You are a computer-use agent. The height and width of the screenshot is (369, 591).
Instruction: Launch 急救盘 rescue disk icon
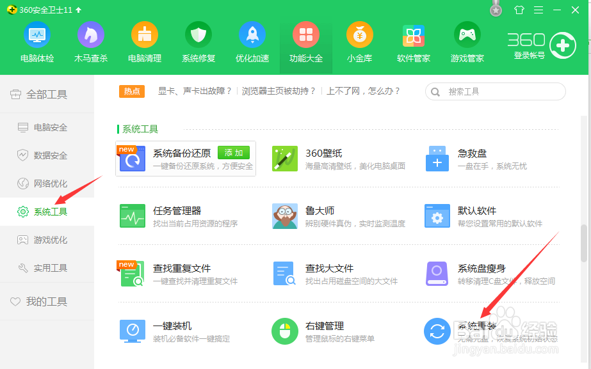[x=437, y=159]
